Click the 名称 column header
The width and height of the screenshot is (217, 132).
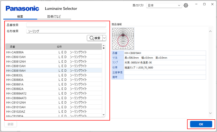59,47
